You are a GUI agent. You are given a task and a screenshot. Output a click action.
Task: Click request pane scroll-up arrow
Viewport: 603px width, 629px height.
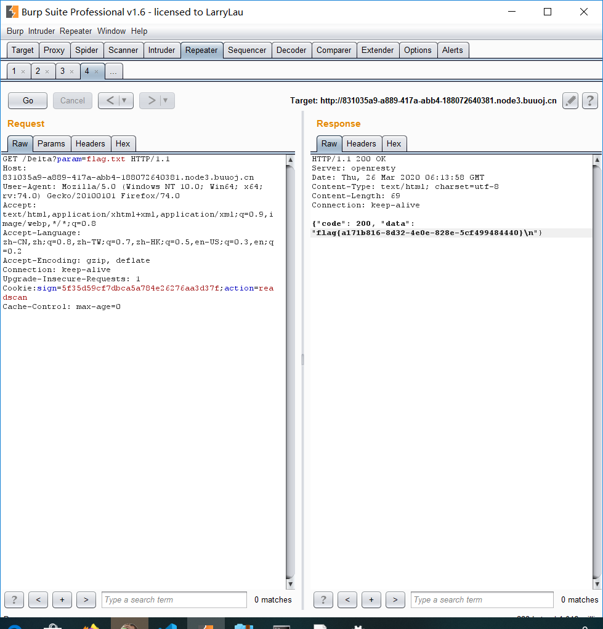click(x=290, y=159)
